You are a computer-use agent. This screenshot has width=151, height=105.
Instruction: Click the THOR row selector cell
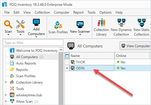click(x=67, y=62)
